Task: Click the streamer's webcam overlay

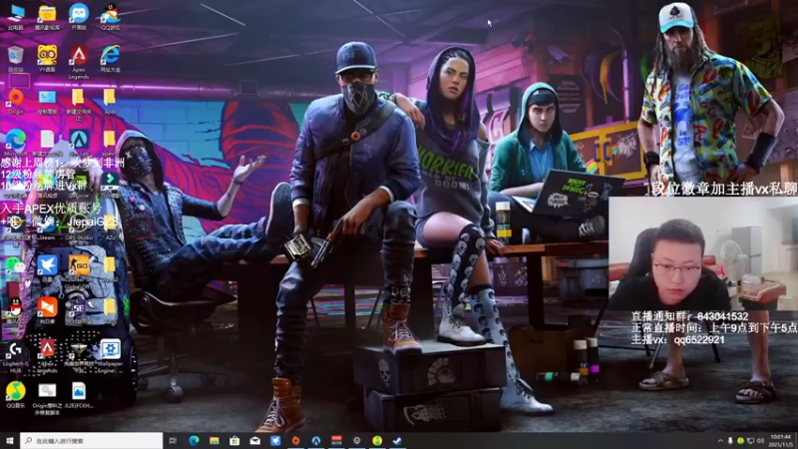Action: coord(703,253)
